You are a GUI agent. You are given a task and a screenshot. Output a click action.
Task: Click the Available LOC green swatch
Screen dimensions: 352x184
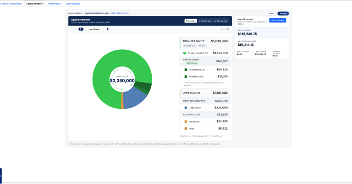pos(186,76)
